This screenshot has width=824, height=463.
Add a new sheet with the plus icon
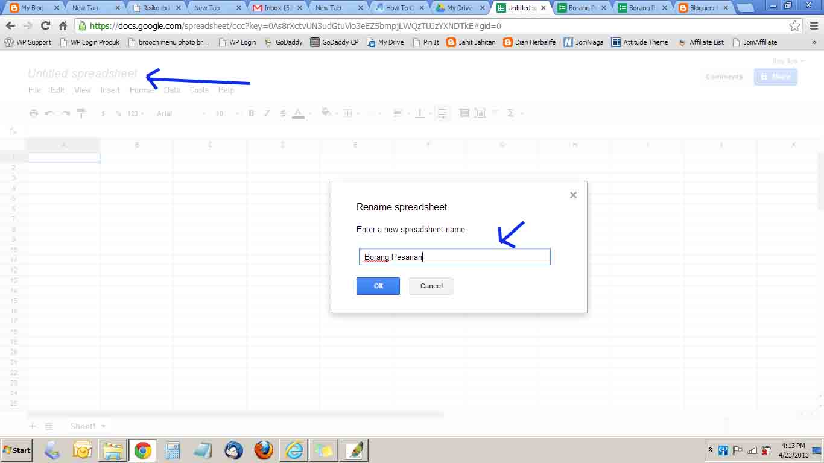[33, 426]
